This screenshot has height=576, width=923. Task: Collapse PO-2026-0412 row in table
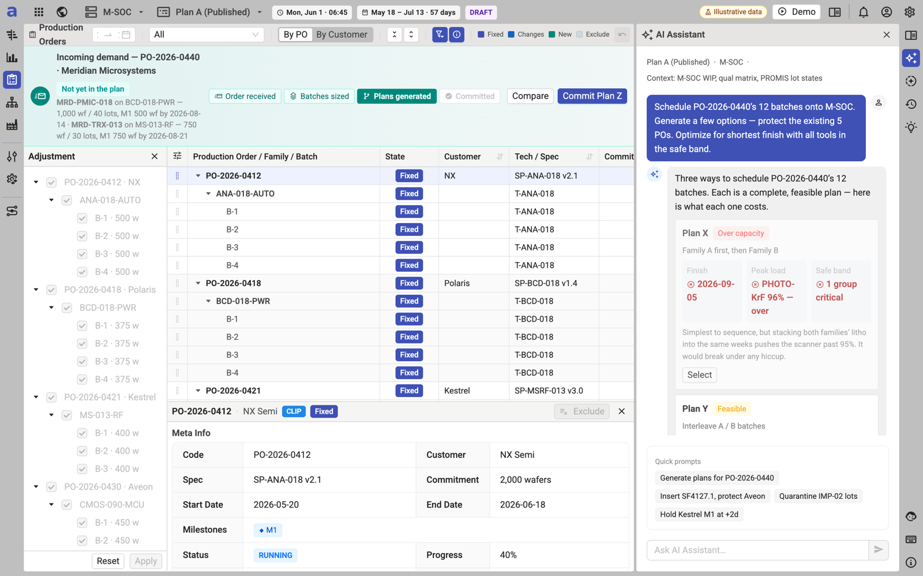(x=198, y=176)
